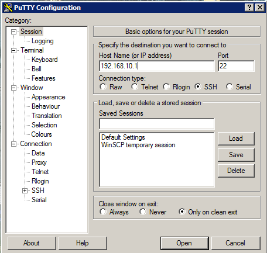Screen dimensions: 267x253
Task: Collapse the Connection category
Action: click(13, 144)
